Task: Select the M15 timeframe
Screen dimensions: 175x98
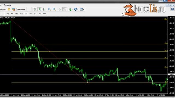Action: point(17,14)
